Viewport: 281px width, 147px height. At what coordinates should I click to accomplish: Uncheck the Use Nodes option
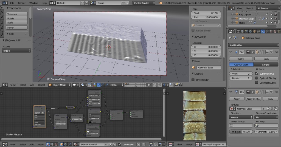[119, 144]
